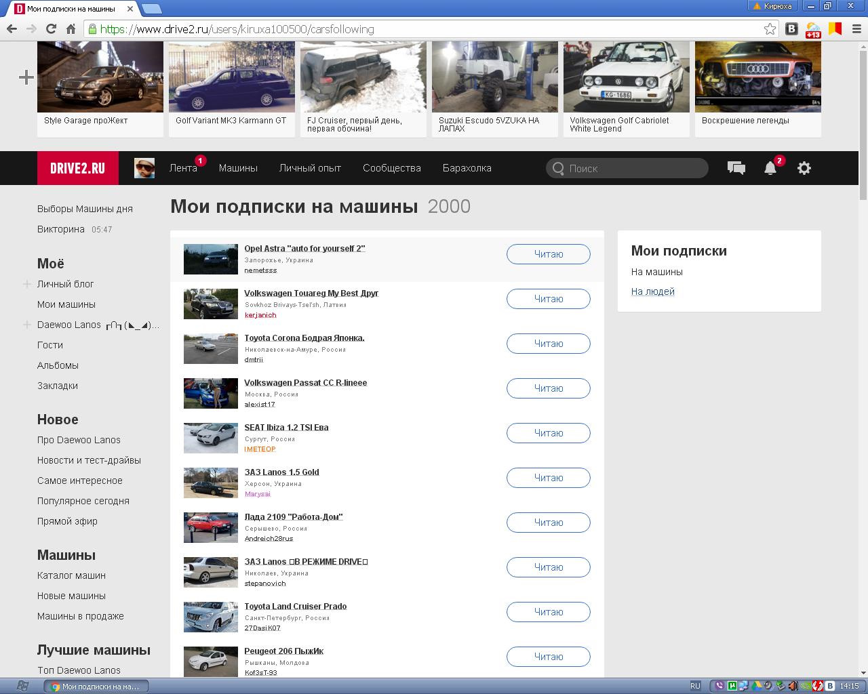Open Windows Start button
The width and height of the screenshot is (868, 694).
coord(22,686)
